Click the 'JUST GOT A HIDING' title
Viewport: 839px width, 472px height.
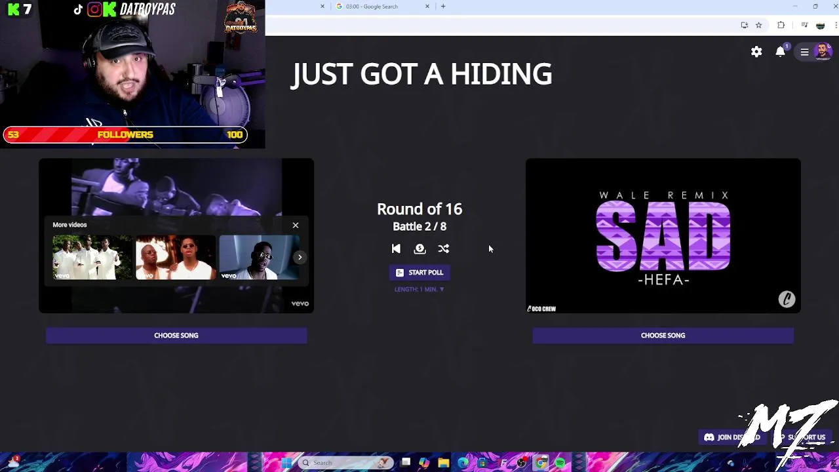[x=422, y=74]
